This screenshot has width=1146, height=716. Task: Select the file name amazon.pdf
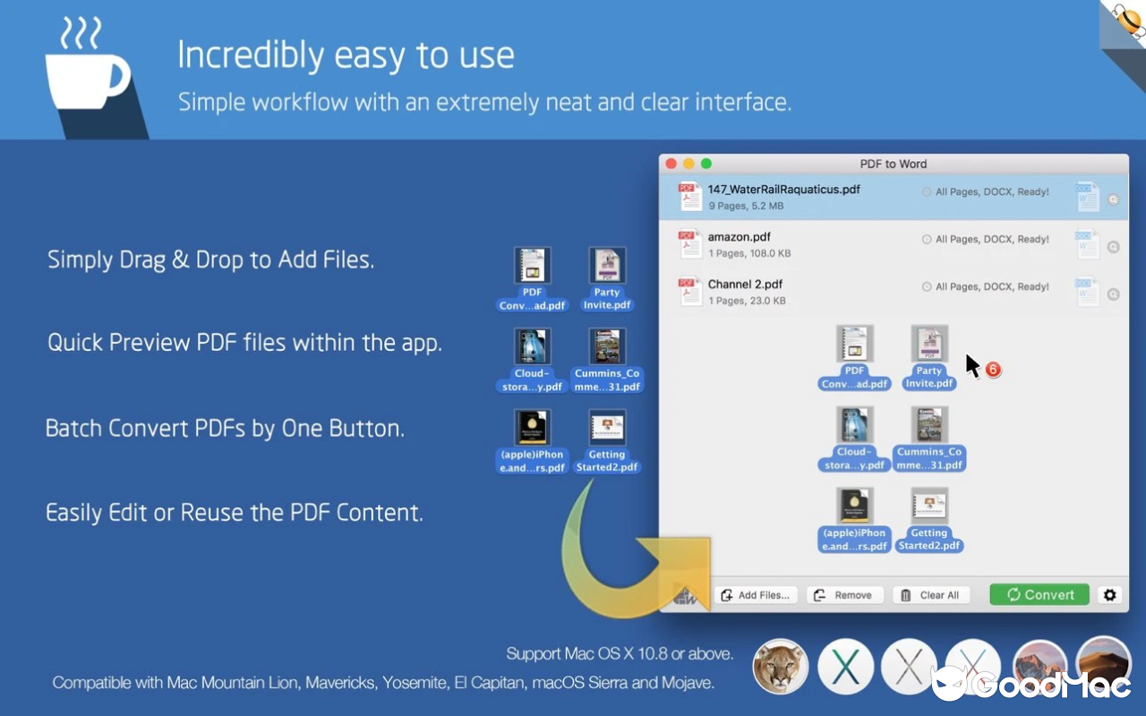(x=740, y=237)
